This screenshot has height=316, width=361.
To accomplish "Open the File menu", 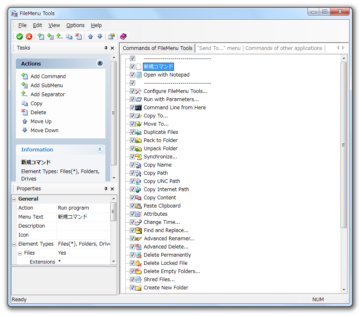I will pyautogui.click(x=22, y=25).
